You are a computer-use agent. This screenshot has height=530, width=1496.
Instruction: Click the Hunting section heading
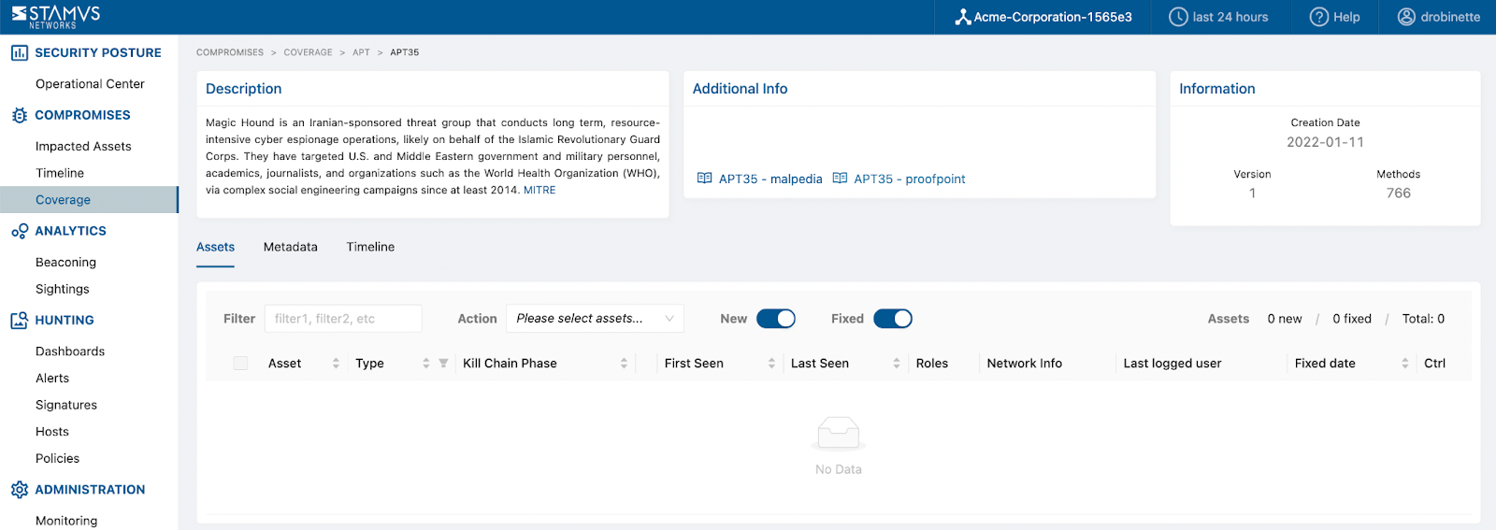click(x=65, y=321)
